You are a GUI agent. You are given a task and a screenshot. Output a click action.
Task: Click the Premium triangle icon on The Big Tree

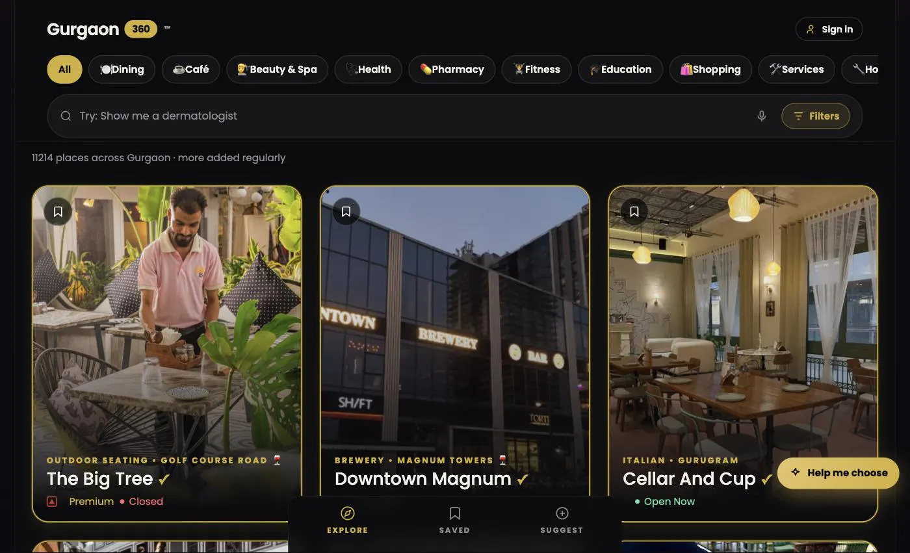click(52, 501)
